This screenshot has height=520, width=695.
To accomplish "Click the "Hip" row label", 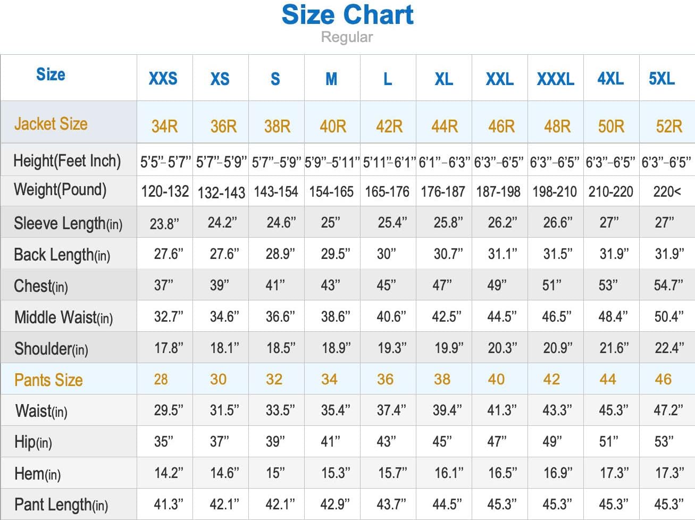I will [33, 442].
